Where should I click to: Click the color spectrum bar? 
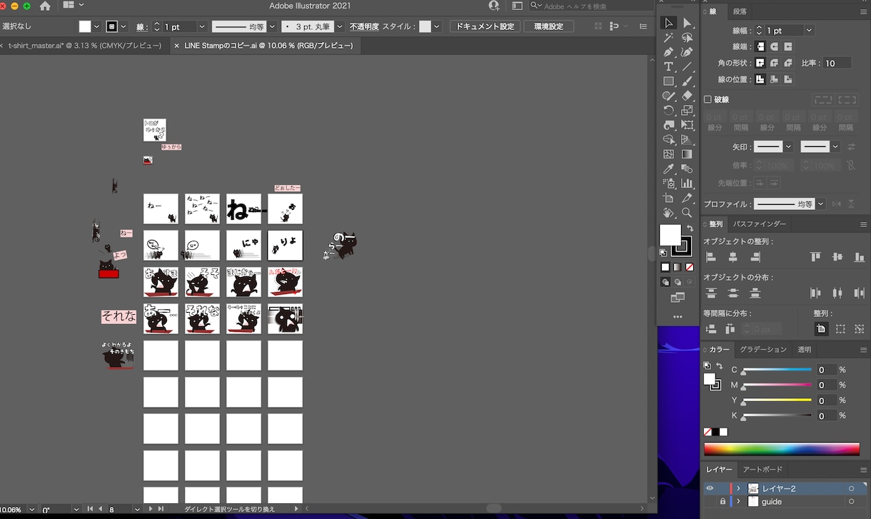coord(782,449)
